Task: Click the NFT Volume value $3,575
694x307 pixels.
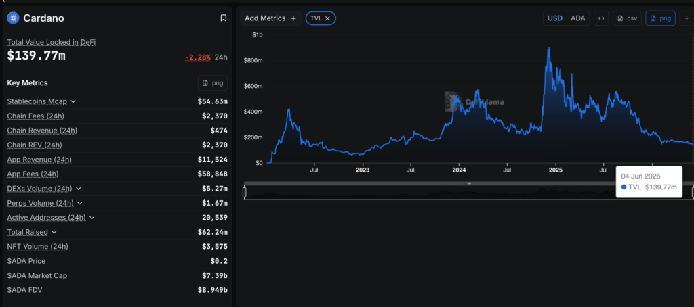Action: 215,247
